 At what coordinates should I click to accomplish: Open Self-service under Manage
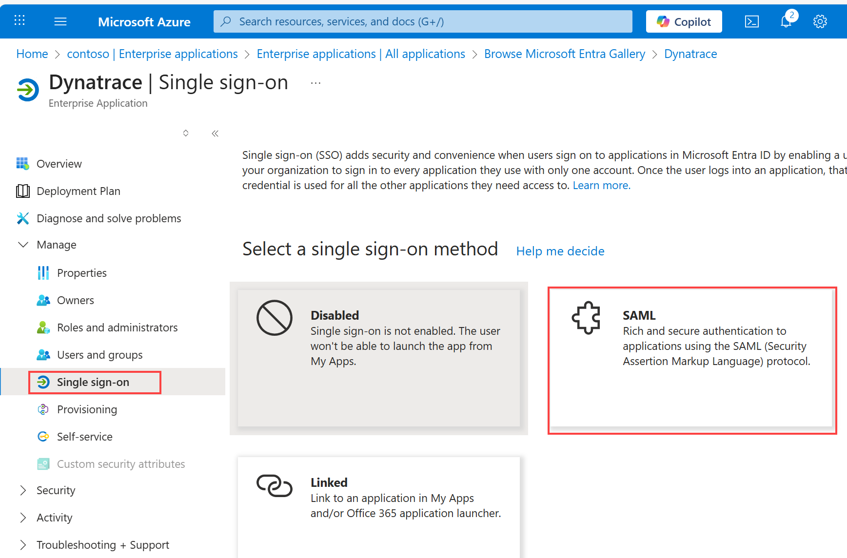pos(84,437)
